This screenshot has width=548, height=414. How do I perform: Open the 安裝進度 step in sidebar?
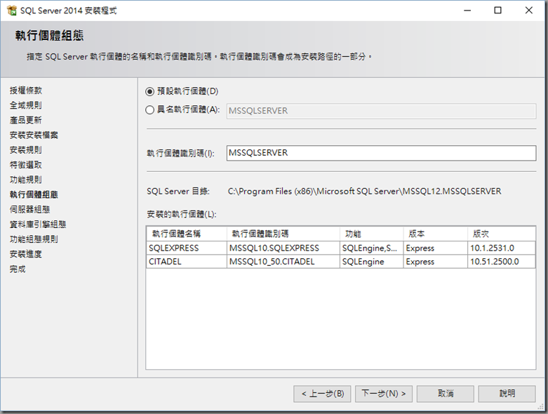(x=26, y=254)
